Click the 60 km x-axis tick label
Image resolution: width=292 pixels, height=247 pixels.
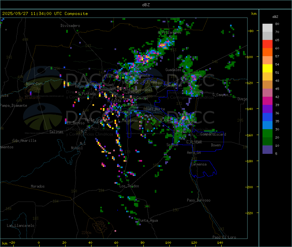click(116, 242)
